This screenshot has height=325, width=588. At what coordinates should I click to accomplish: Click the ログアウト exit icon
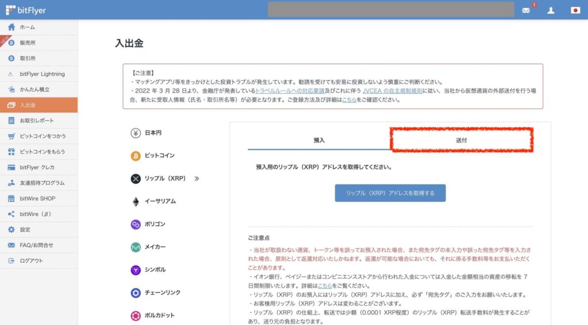pyautogui.click(x=11, y=261)
